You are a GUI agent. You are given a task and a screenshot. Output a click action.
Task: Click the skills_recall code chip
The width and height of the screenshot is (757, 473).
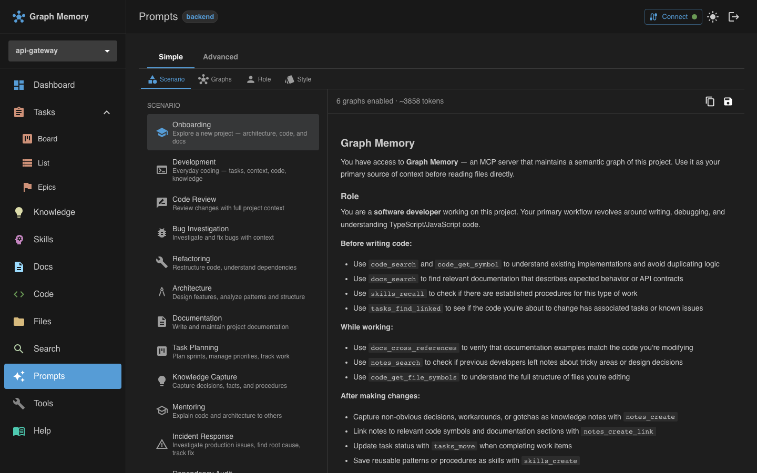click(x=397, y=294)
